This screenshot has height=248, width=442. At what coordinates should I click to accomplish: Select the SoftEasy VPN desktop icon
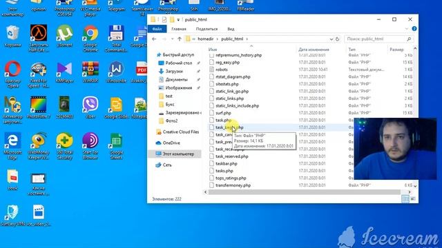(x=12, y=216)
